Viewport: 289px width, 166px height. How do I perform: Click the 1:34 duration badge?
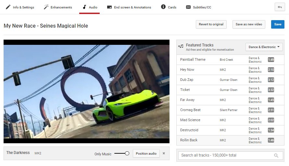click(x=271, y=130)
